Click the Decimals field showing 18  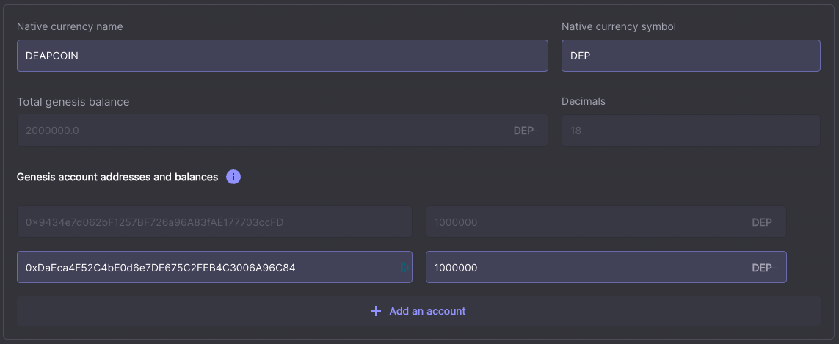click(x=691, y=130)
